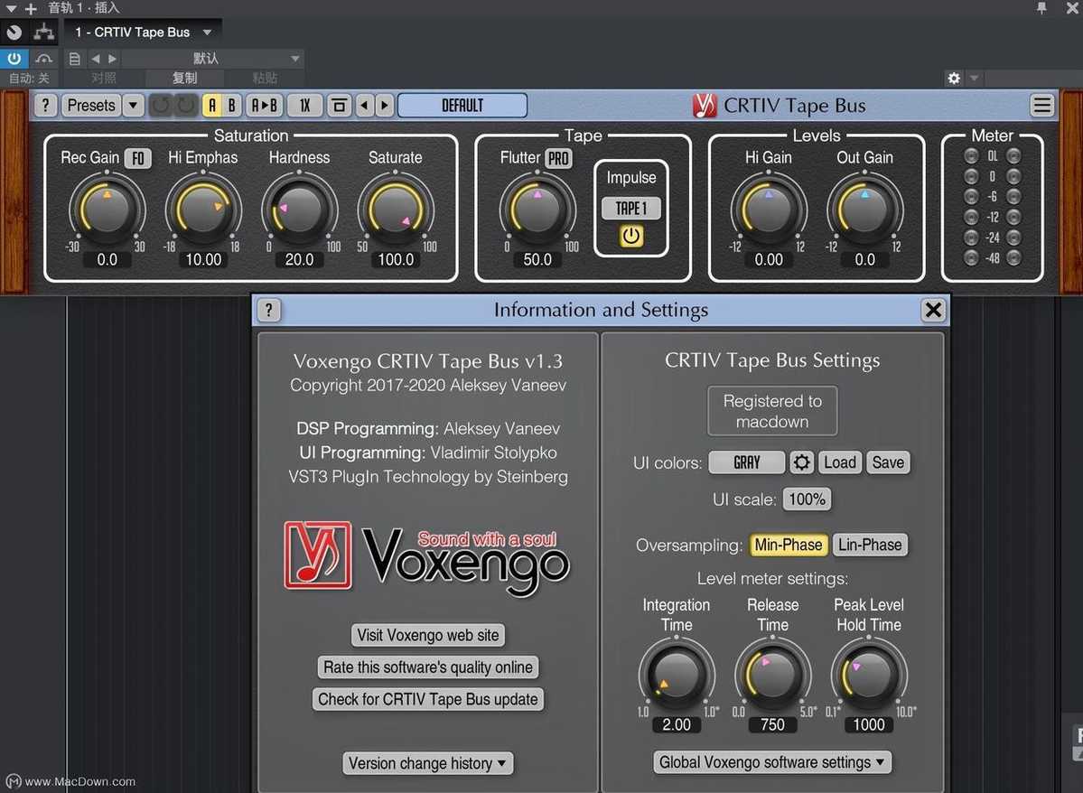Image resolution: width=1083 pixels, height=793 pixels.
Task: Click the plus icon to add insert
Action: coord(31,9)
